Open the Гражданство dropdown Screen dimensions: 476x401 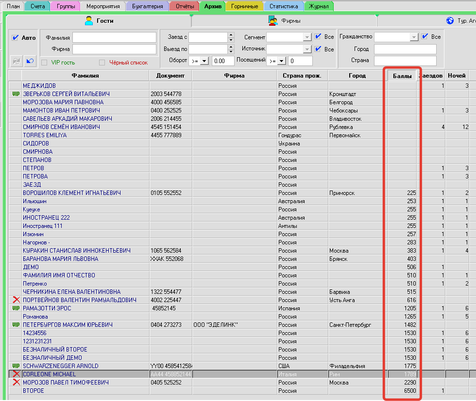point(414,37)
